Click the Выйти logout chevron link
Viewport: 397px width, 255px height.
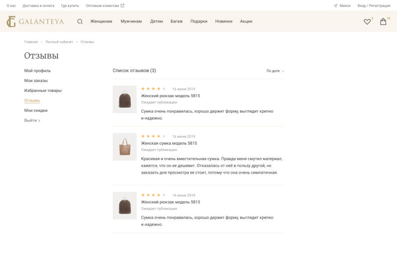click(x=32, y=120)
